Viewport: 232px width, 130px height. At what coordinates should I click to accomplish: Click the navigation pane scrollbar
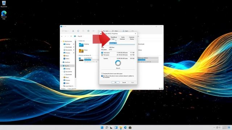click(x=75, y=59)
